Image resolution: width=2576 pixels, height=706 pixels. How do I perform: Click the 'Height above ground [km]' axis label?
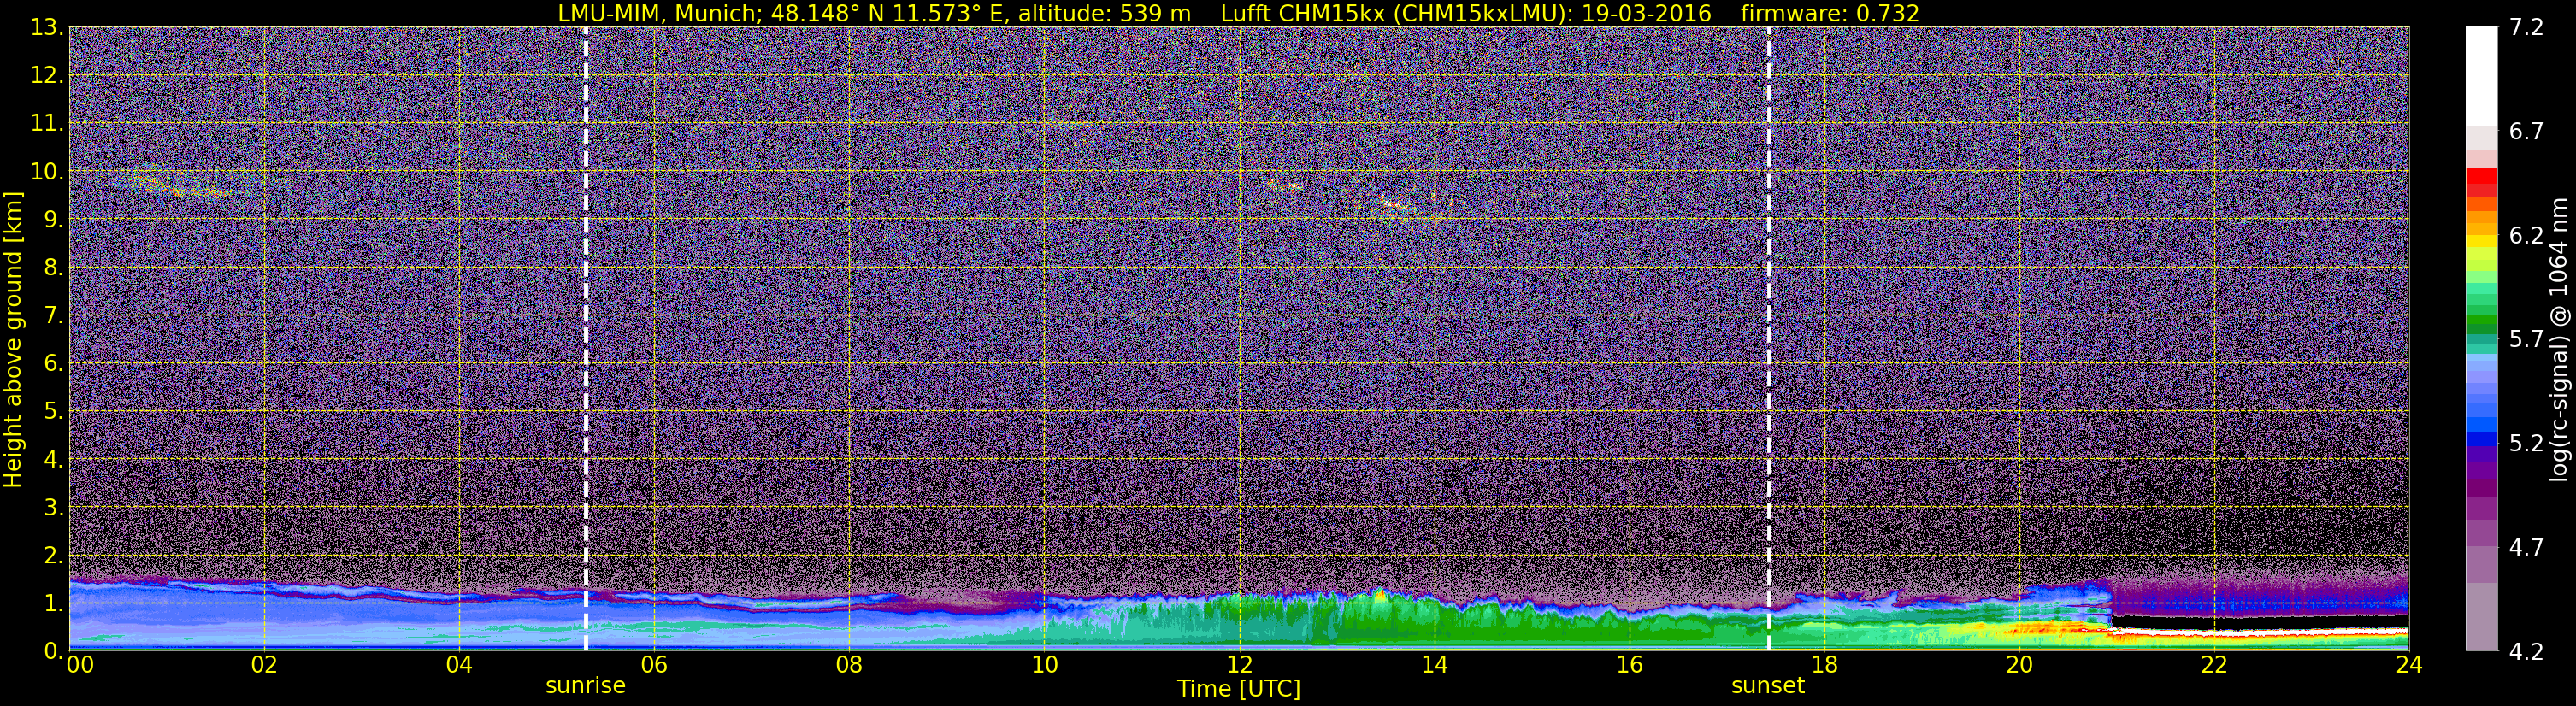pos(13,340)
